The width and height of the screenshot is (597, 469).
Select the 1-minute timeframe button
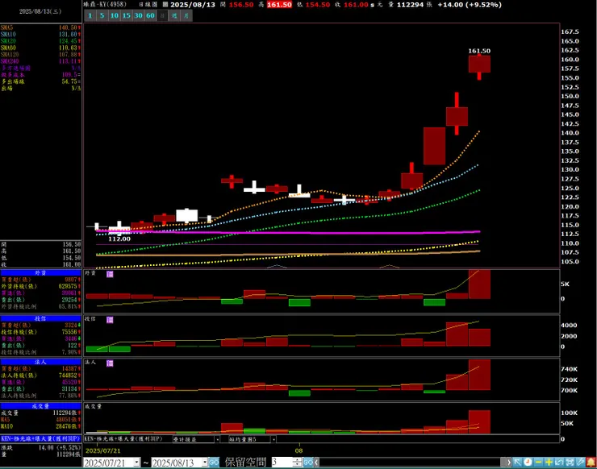90,15
